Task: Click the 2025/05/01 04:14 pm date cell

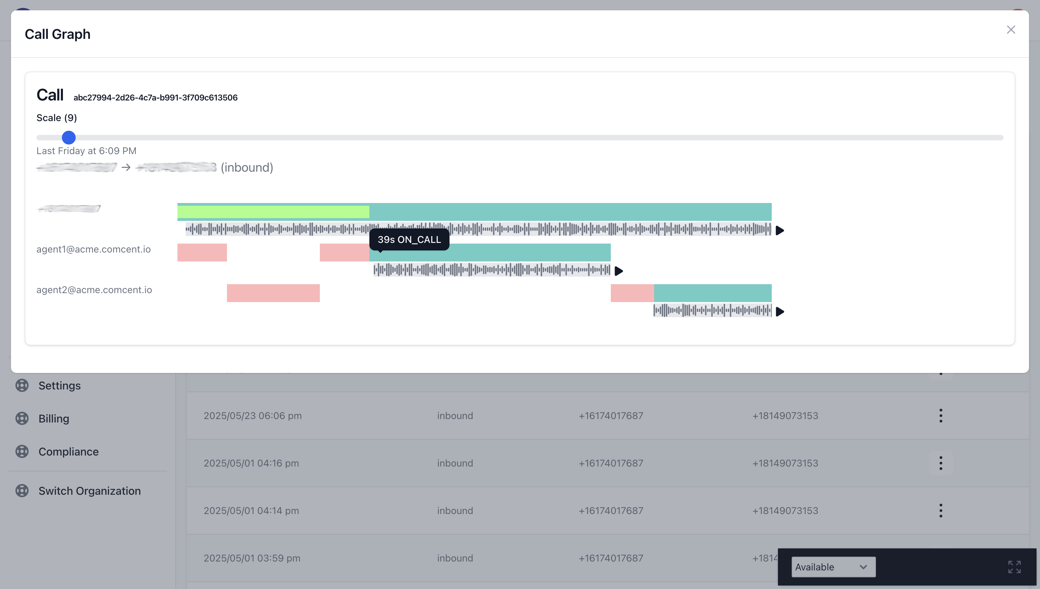Action: (x=251, y=511)
